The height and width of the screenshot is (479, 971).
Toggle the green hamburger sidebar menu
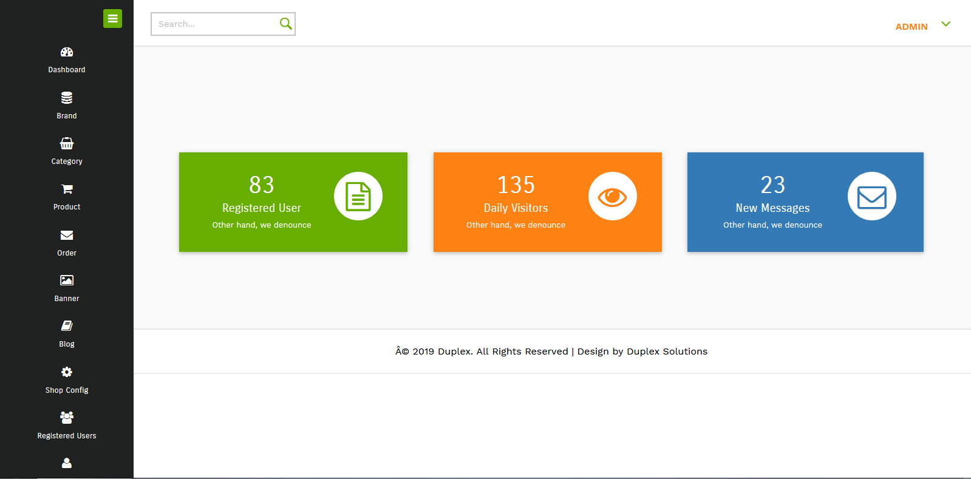112,19
